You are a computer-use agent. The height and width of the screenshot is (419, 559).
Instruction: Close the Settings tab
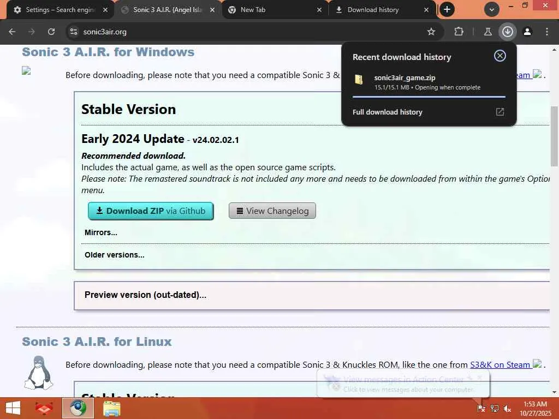coord(105,10)
